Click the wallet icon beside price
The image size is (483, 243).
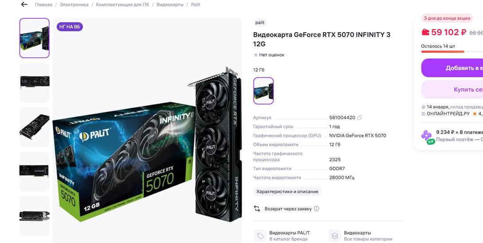tap(425, 32)
